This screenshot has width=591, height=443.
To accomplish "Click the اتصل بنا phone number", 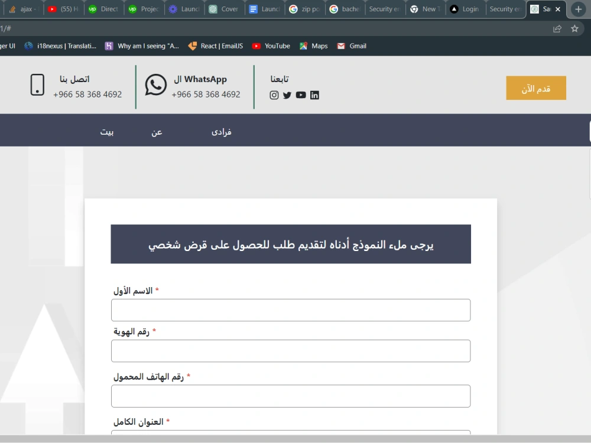I will (x=87, y=95).
